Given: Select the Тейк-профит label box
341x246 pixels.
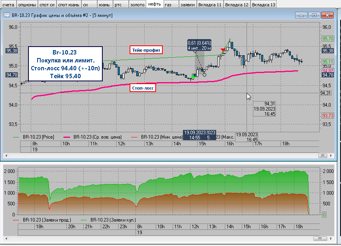Looking at the screenshot, I should (x=146, y=50).
